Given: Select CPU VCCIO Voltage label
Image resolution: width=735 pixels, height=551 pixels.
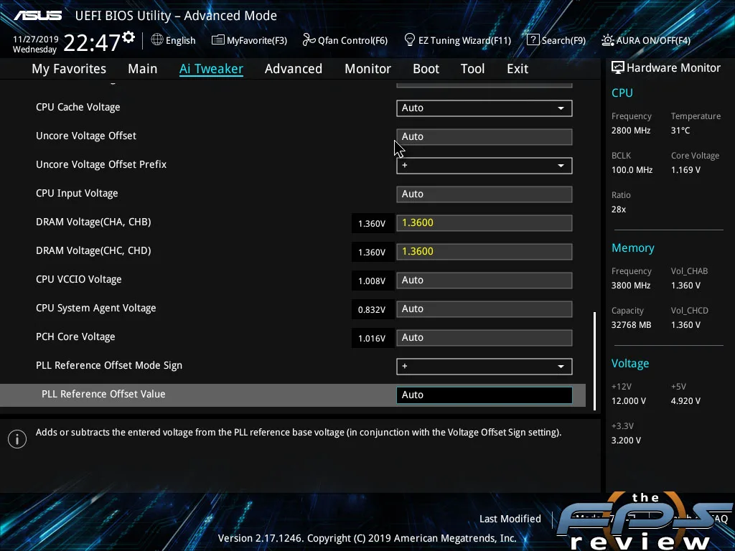Looking at the screenshot, I should coord(79,279).
